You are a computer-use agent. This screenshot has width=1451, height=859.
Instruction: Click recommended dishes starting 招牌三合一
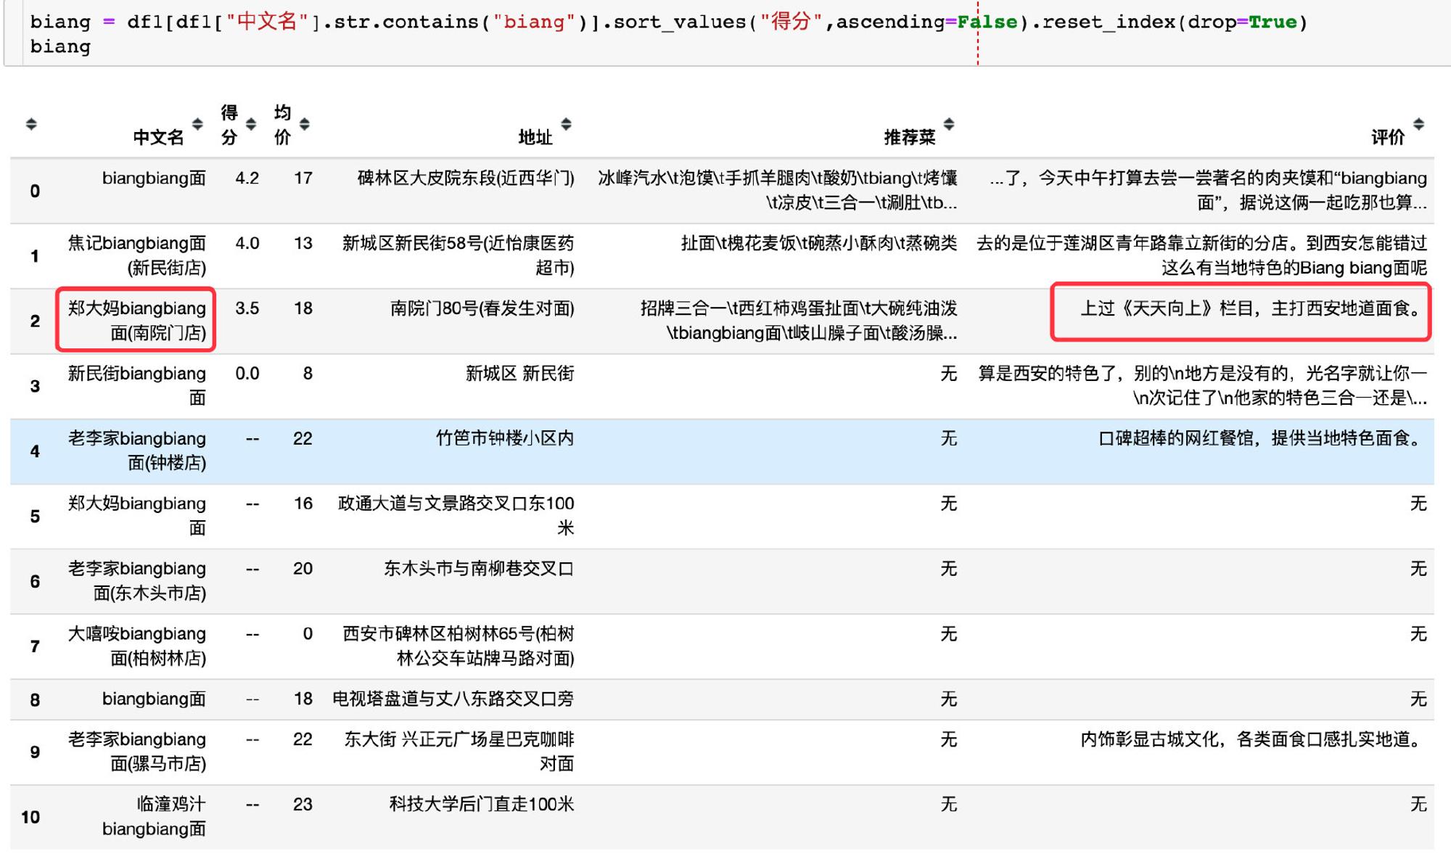tap(799, 321)
